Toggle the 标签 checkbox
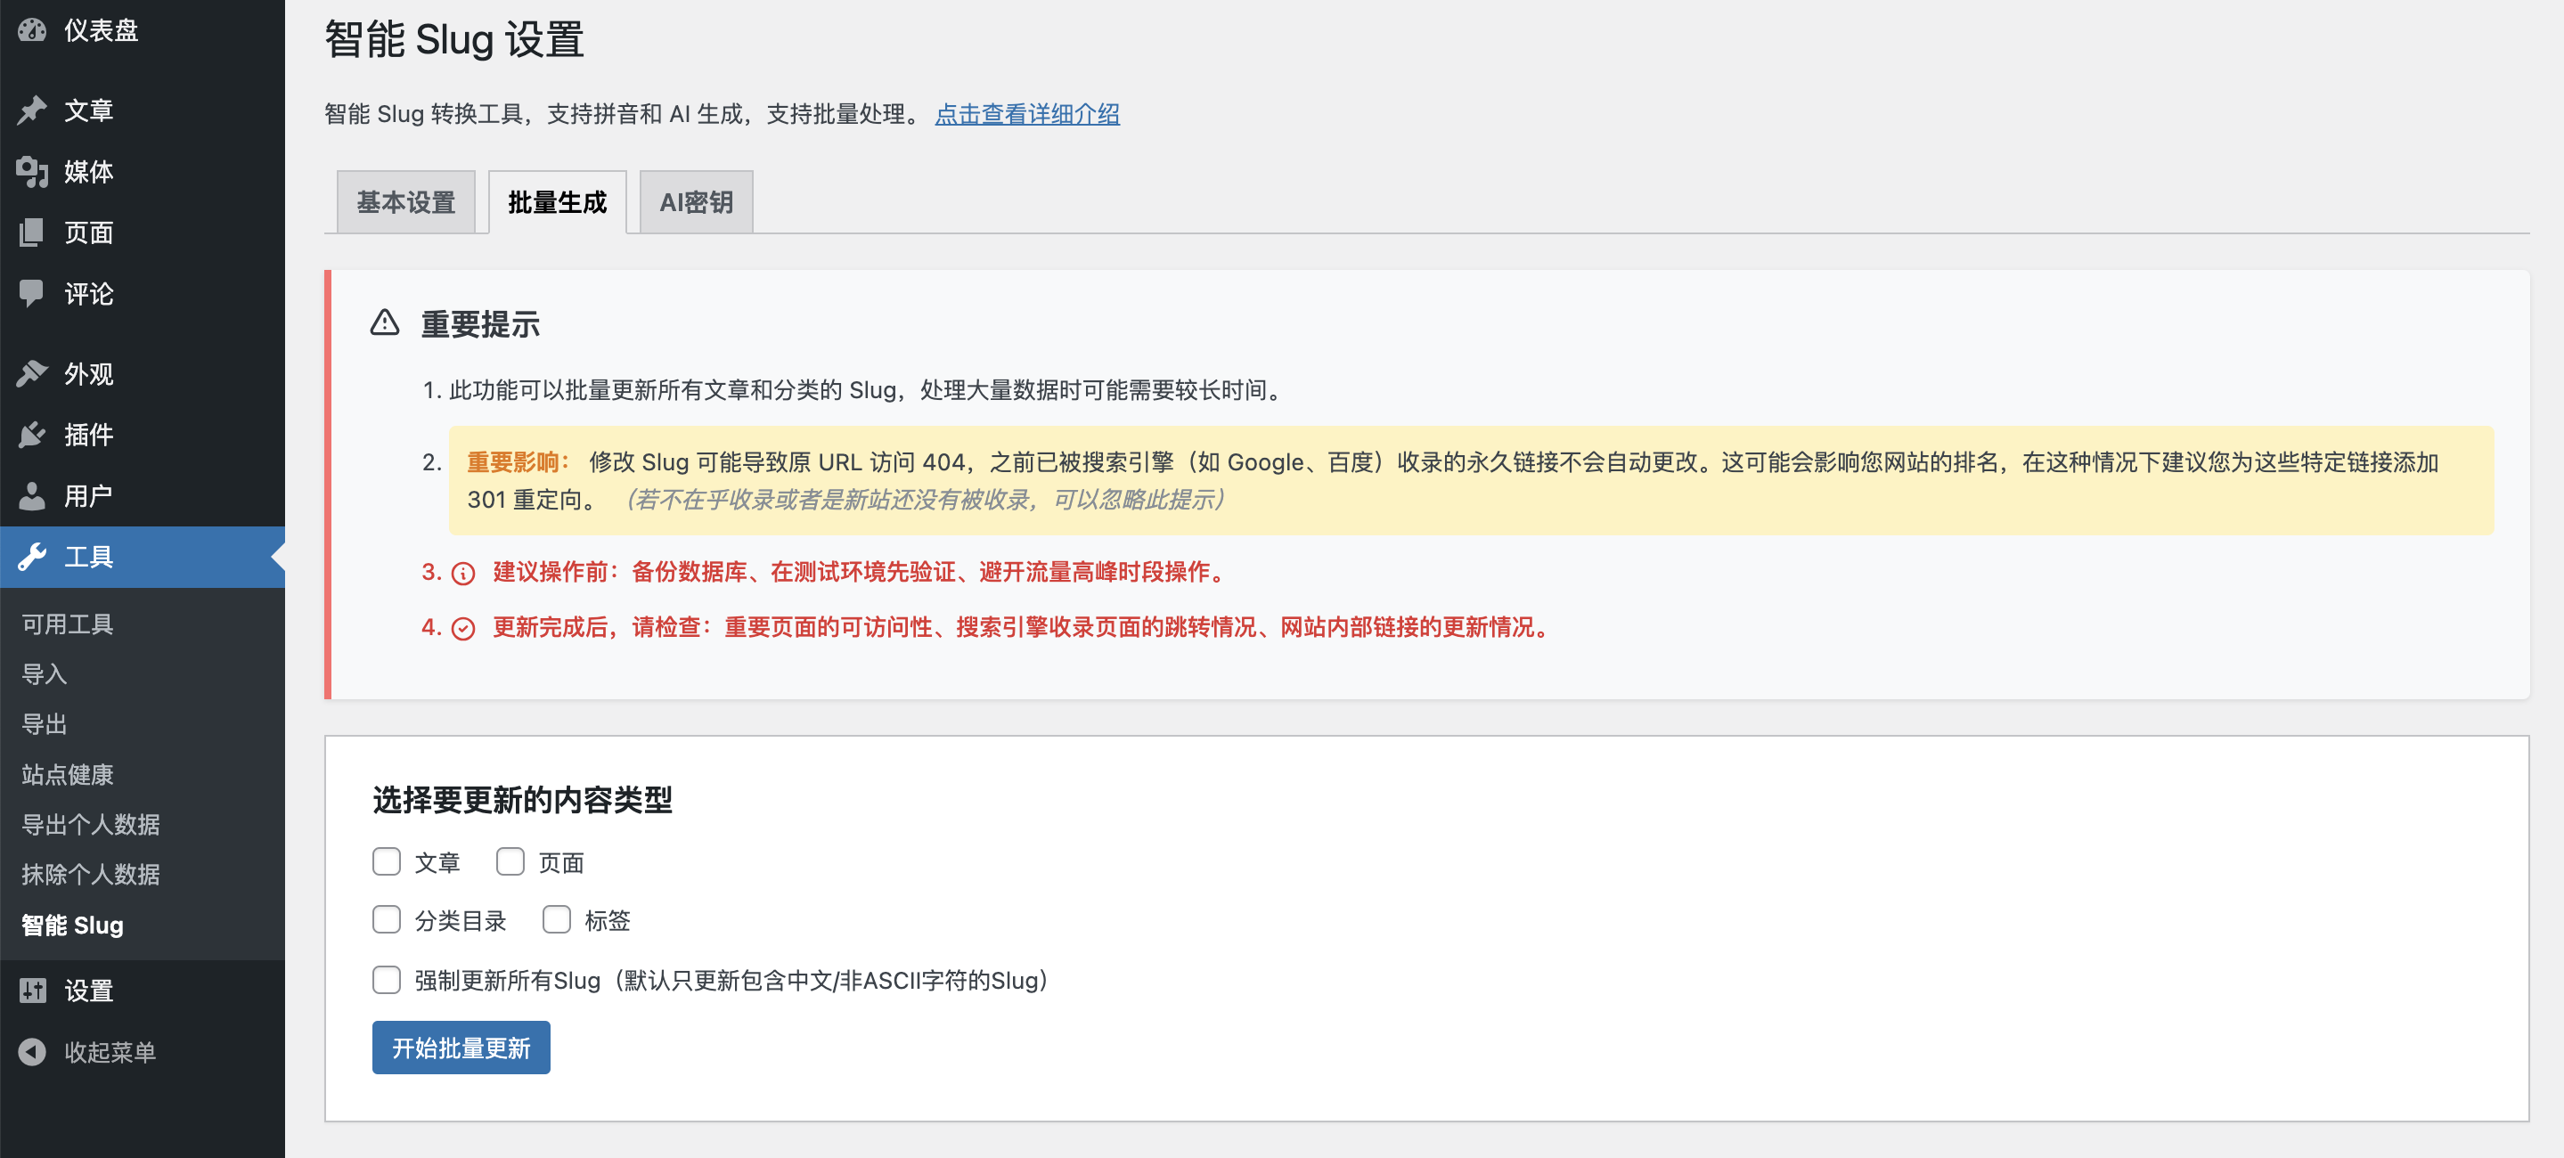 point(557,920)
